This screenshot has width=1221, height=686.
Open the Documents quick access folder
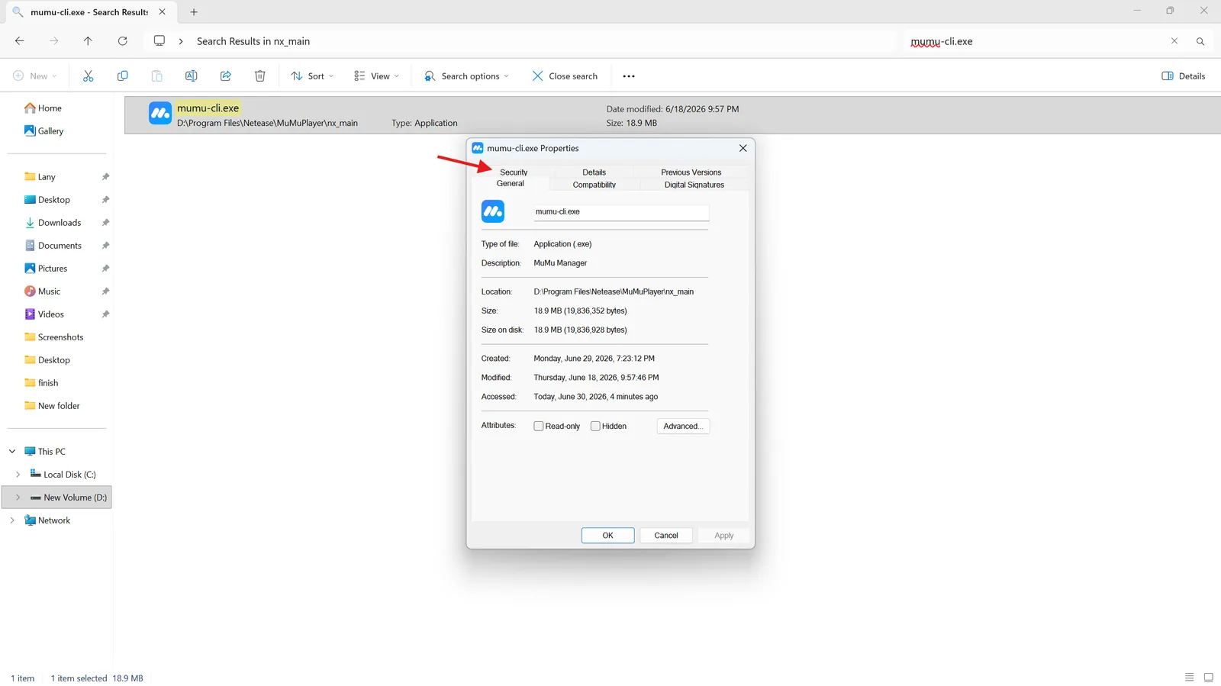53,246
